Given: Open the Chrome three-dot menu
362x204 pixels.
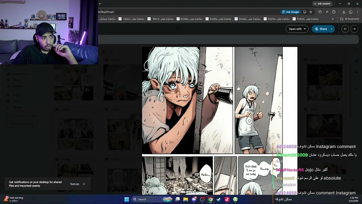Looking at the screenshot, I should [357, 12].
